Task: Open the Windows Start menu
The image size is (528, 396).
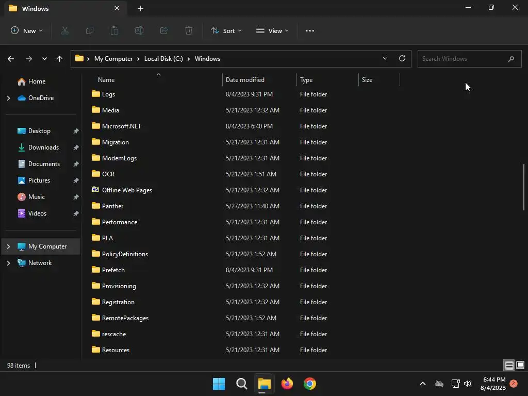Action: [219, 384]
